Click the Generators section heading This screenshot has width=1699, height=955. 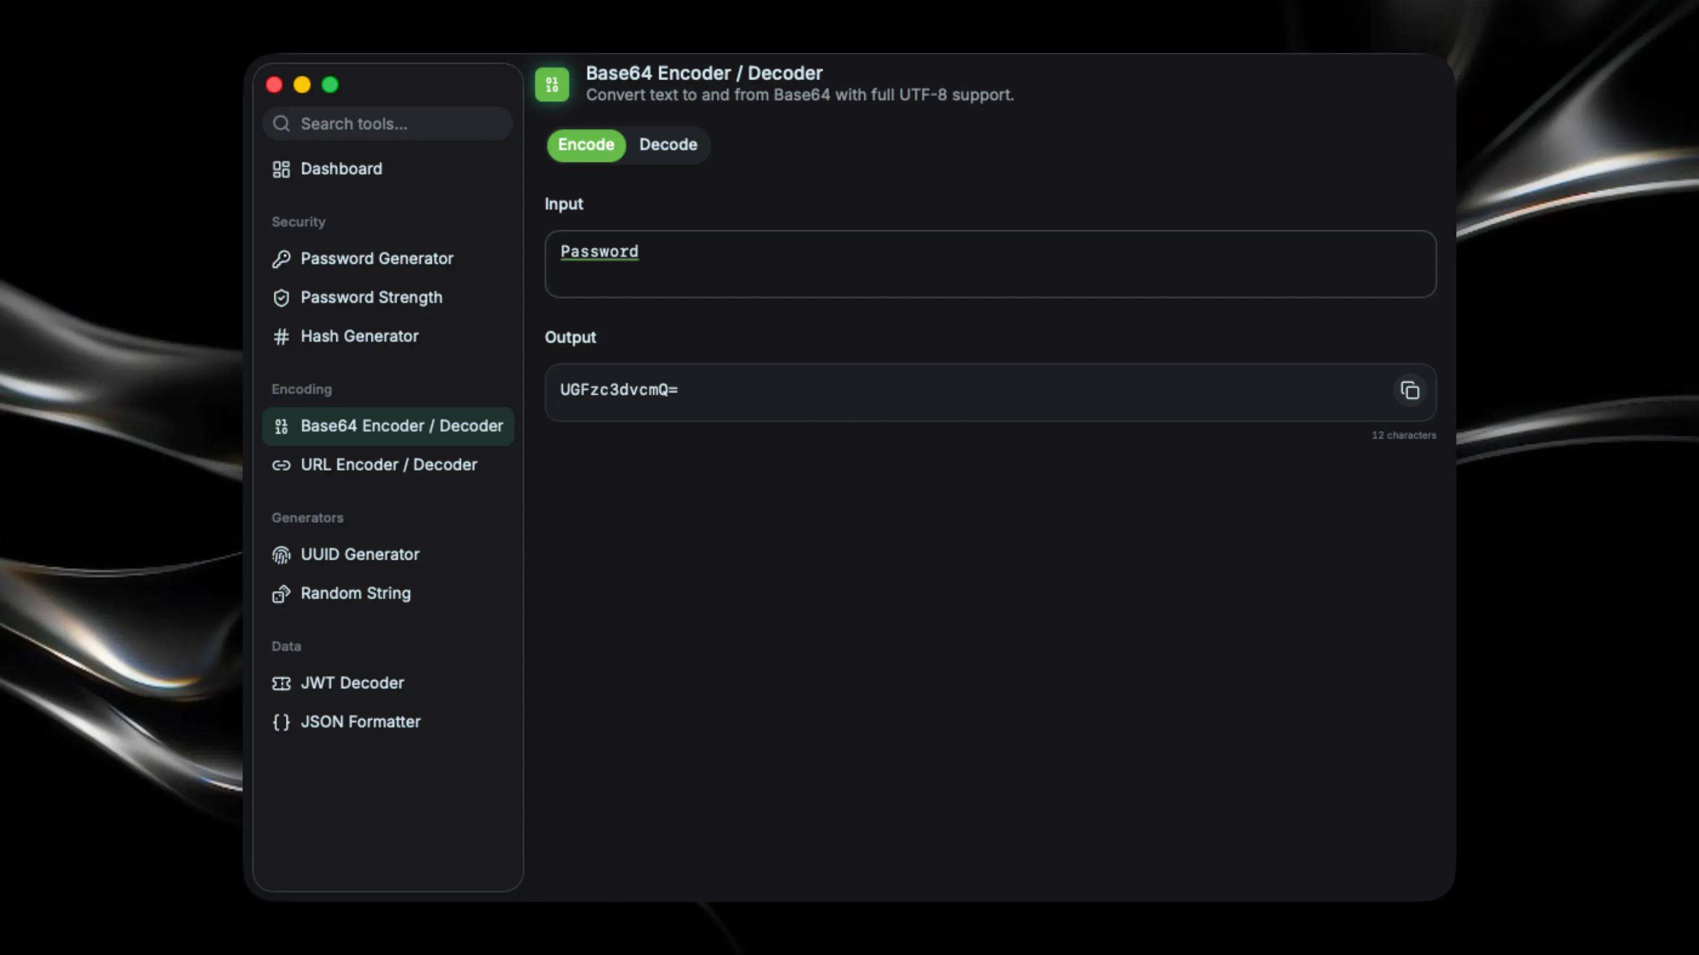(307, 518)
